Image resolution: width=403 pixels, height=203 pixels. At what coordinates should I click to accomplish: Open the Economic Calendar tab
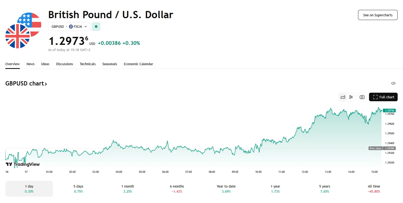pyautogui.click(x=138, y=64)
